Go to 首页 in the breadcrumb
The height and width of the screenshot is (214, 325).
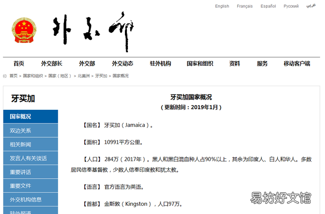[14, 76]
